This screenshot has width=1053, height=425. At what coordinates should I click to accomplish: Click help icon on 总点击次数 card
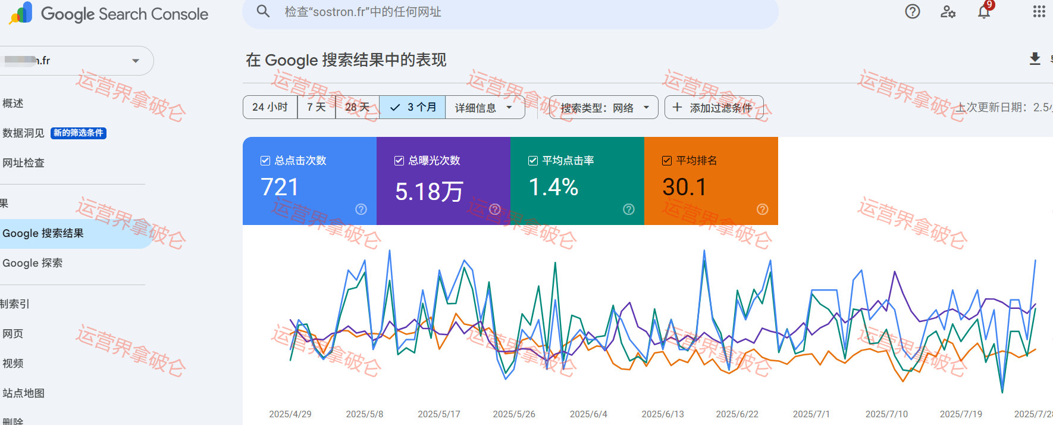(361, 209)
